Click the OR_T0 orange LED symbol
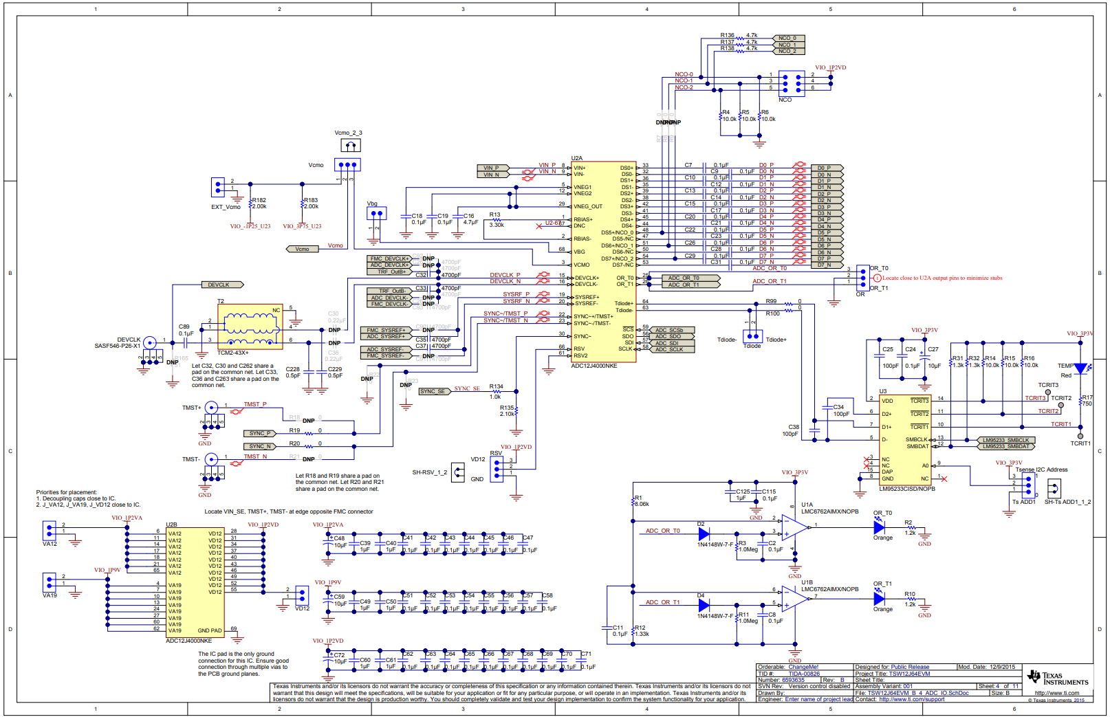Viewport: 1110px width, 717px height. coord(879,527)
